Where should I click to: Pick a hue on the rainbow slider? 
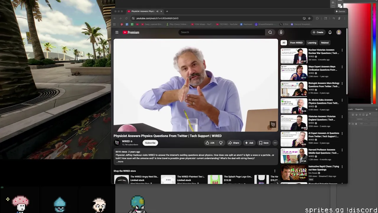[374, 53]
